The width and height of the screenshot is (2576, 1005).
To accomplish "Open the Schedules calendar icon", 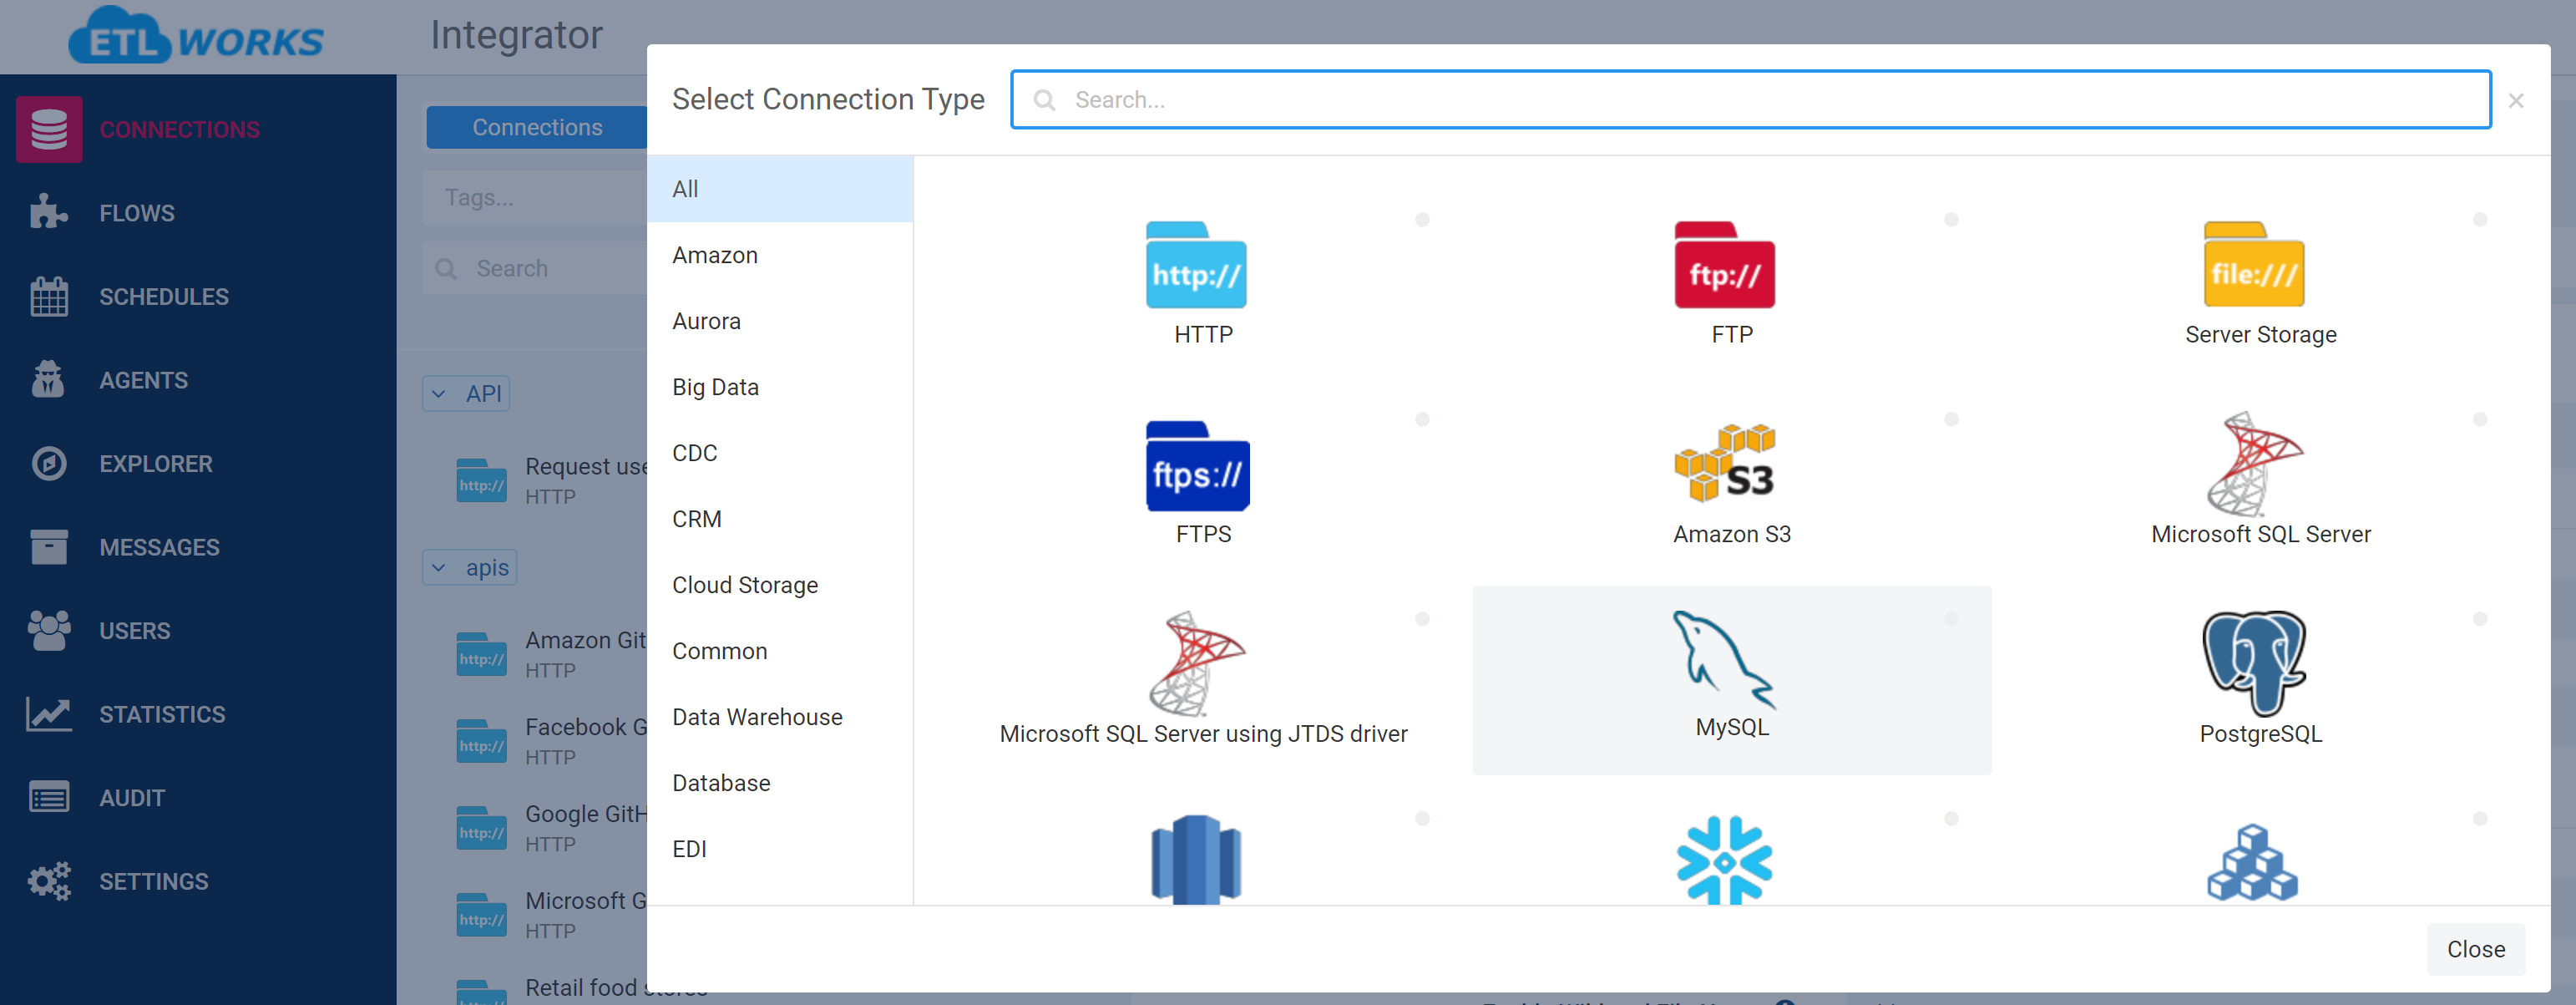I will (x=48, y=297).
